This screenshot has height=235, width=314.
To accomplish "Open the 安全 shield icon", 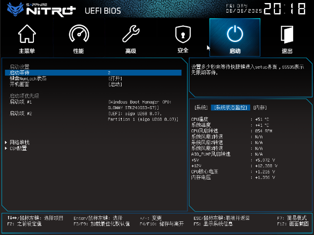I will 183,34.
